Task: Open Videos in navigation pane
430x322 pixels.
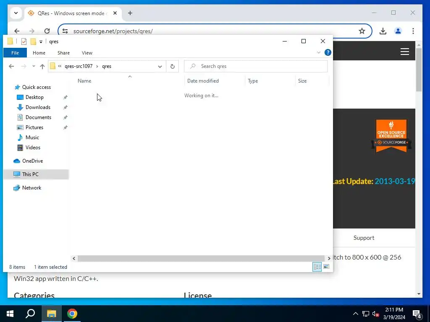Action: point(33,147)
